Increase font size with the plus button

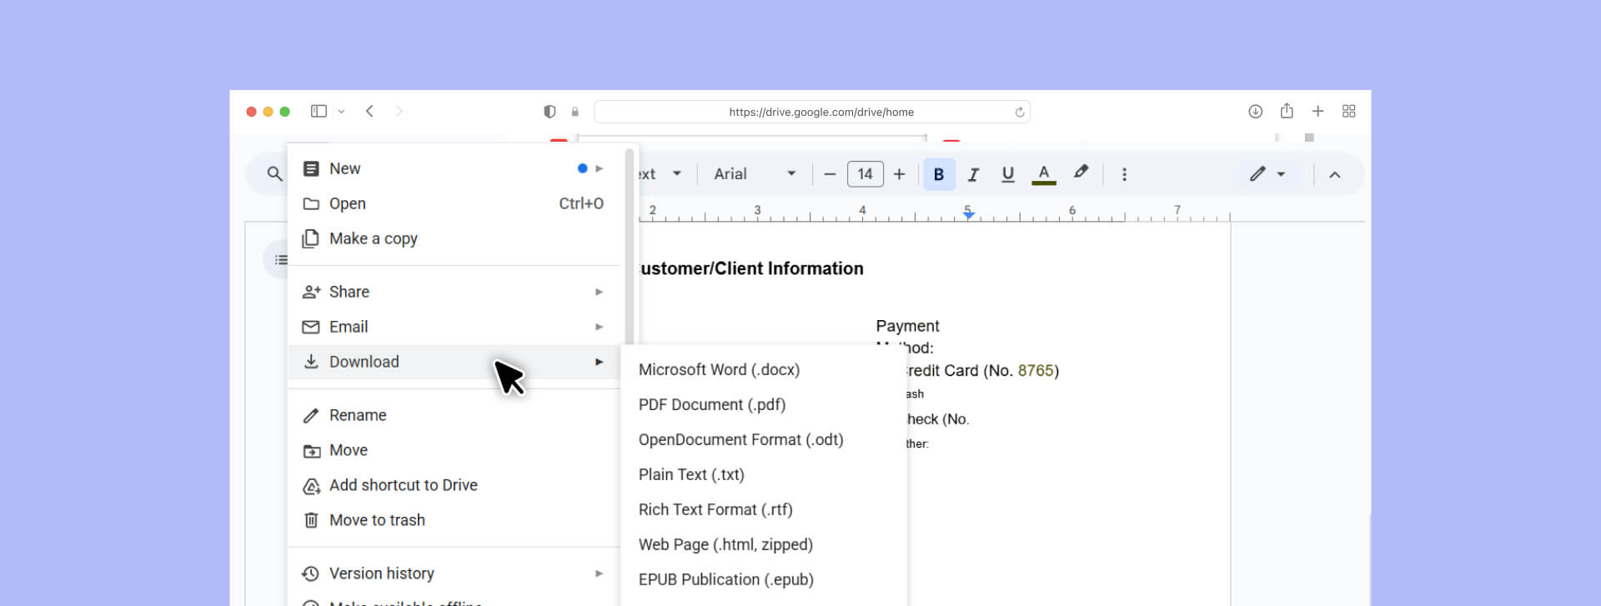[899, 174]
